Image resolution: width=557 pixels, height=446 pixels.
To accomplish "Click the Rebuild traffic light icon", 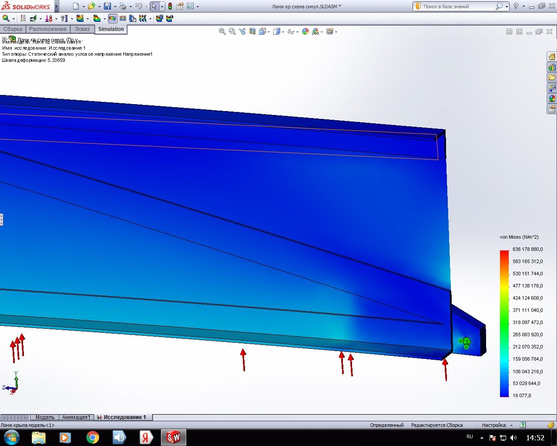I will [170, 6].
